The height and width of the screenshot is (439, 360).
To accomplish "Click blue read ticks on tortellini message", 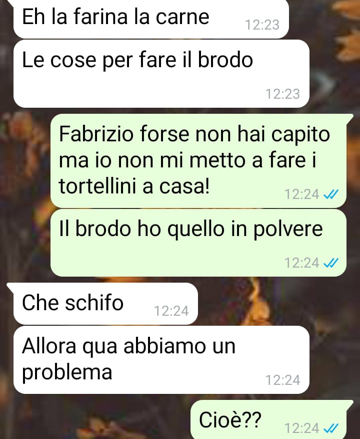I will [x=331, y=194].
